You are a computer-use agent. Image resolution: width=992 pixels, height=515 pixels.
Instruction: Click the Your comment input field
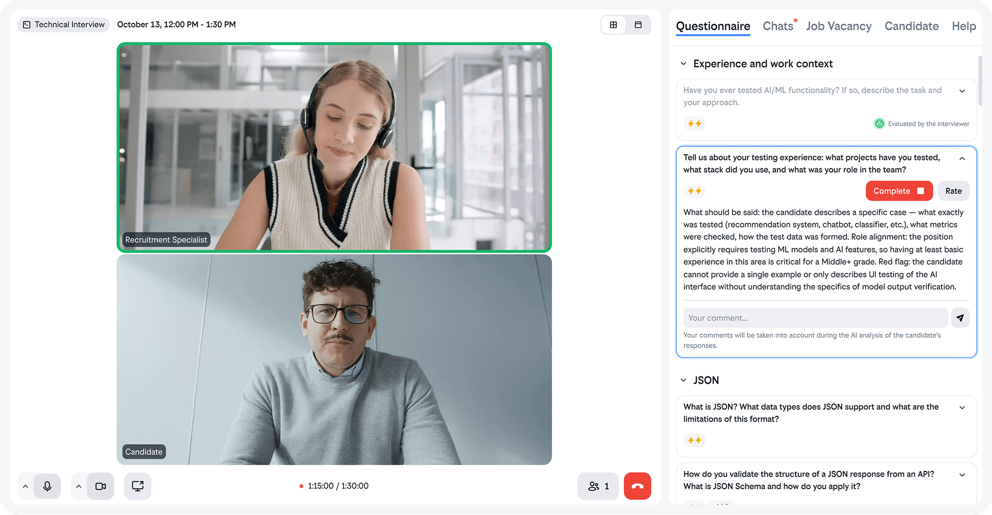point(816,318)
